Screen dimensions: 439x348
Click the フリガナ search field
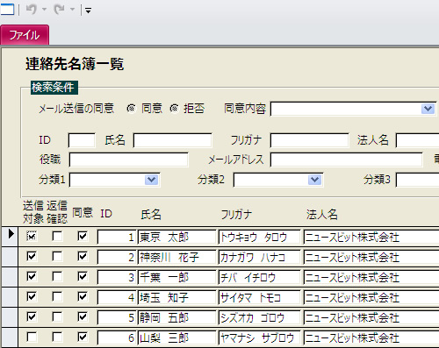click(310, 140)
